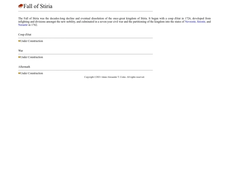Screen dimensions: 229x172
Task: Select the Aftermath section heading
Action: tap(24, 67)
